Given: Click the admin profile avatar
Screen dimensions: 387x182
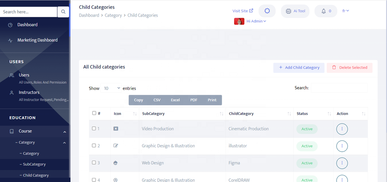Looking at the screenshot, I should click(x=239, y=21).
